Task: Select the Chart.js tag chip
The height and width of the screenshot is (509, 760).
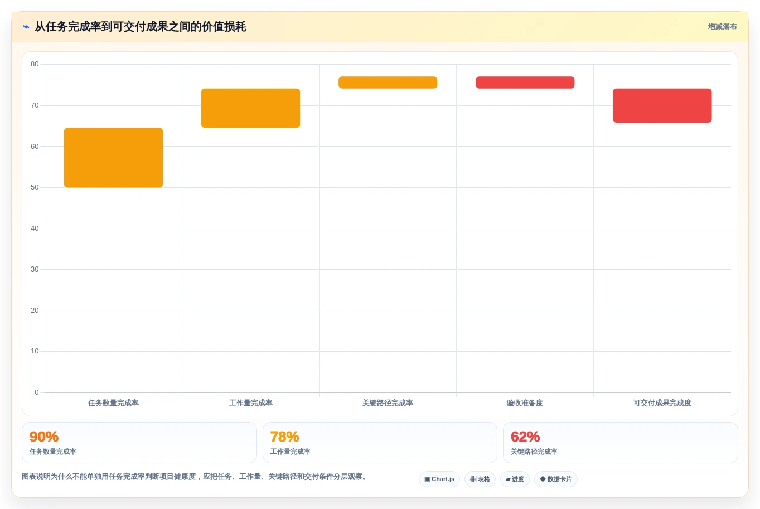Action: pyautogui.click(x=439, y=479)
